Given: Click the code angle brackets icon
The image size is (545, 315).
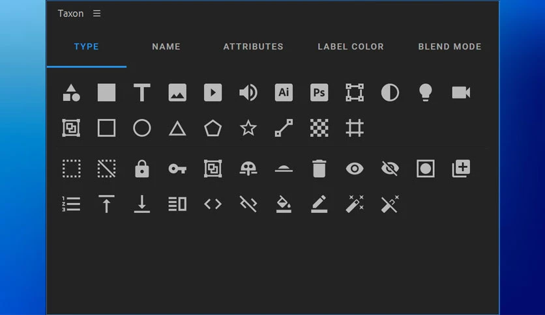Looking at the screenshot, I should click(213, 204).
